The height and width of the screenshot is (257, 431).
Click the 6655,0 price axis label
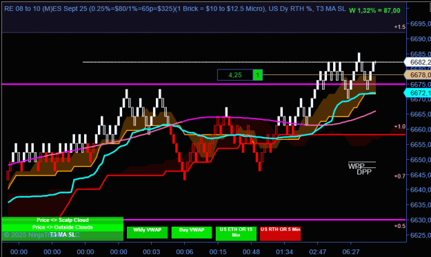(x=421, y=145)
